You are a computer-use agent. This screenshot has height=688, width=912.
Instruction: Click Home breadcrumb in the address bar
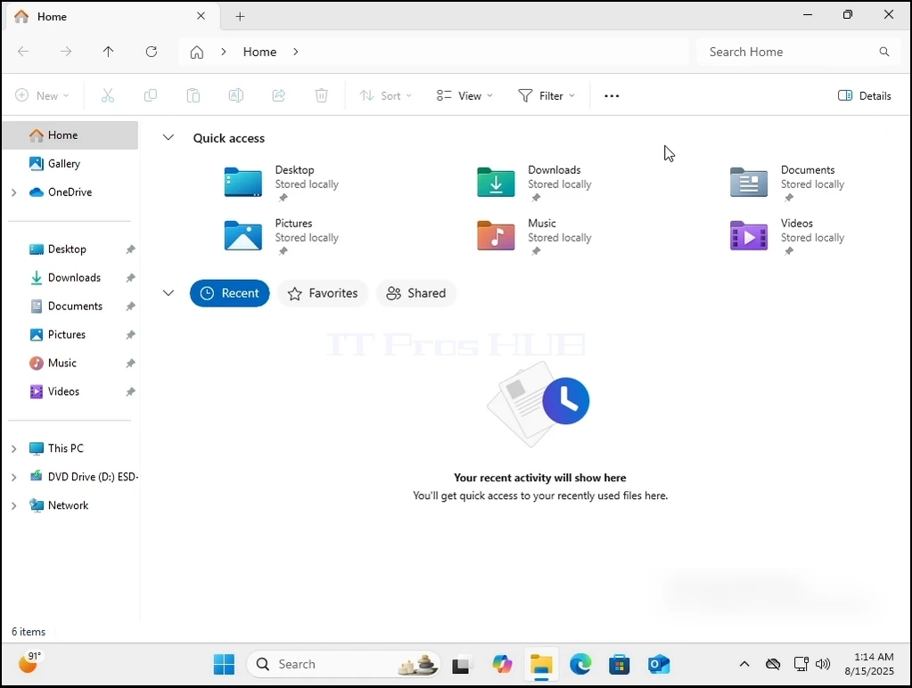click(x=259, y=52)
